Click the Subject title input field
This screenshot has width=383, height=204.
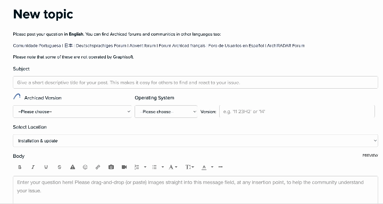195,82
